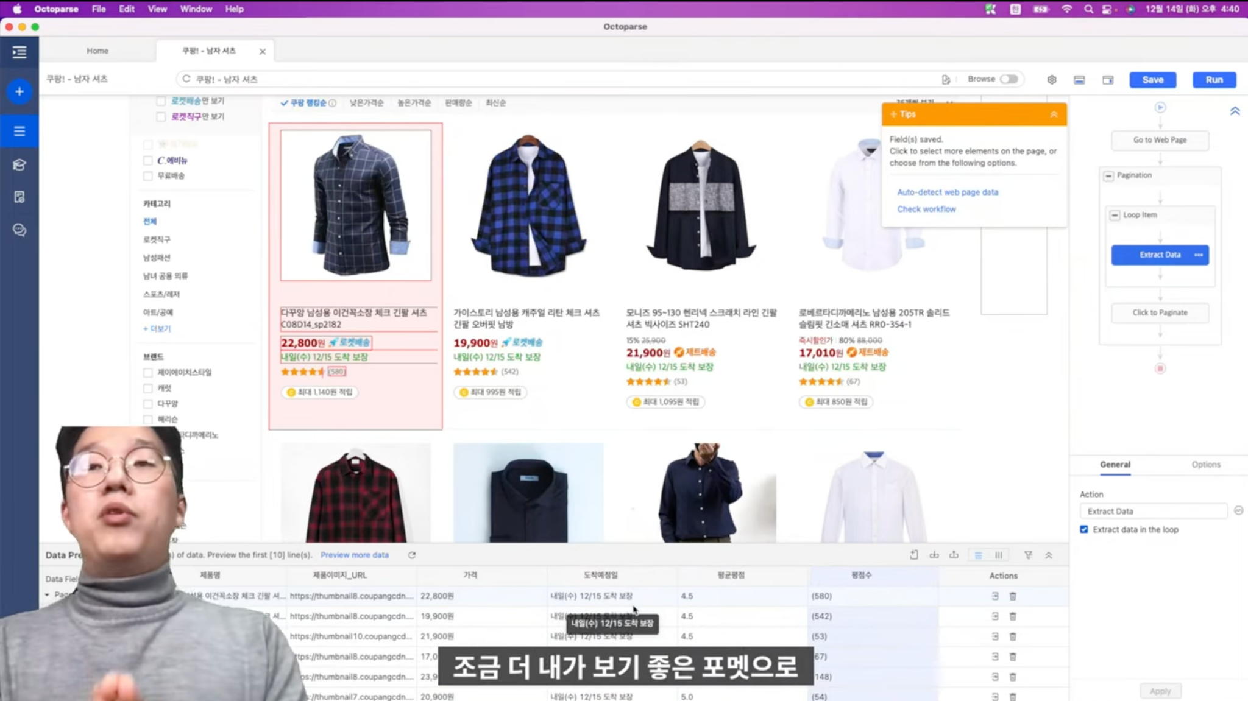Check the 로켓직구만 보기 checkbox
This screenshot has height=701, width=1248.
click(x=161, y=116)
